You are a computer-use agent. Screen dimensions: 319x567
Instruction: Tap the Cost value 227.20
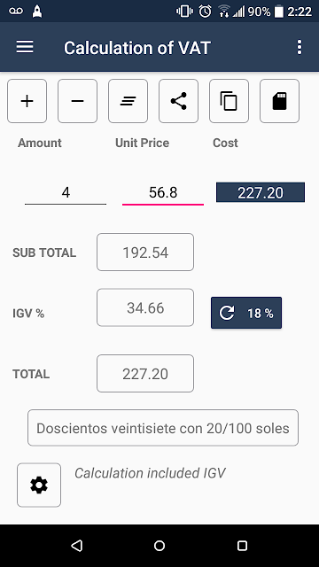coord(261,192)
